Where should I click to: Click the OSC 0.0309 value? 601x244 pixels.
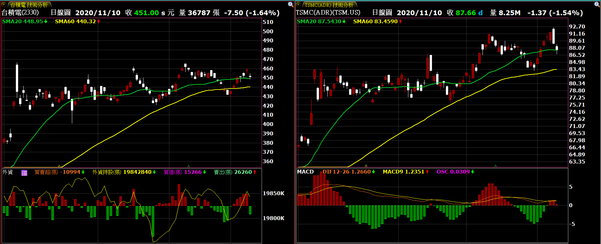click(x=455, y=172)
